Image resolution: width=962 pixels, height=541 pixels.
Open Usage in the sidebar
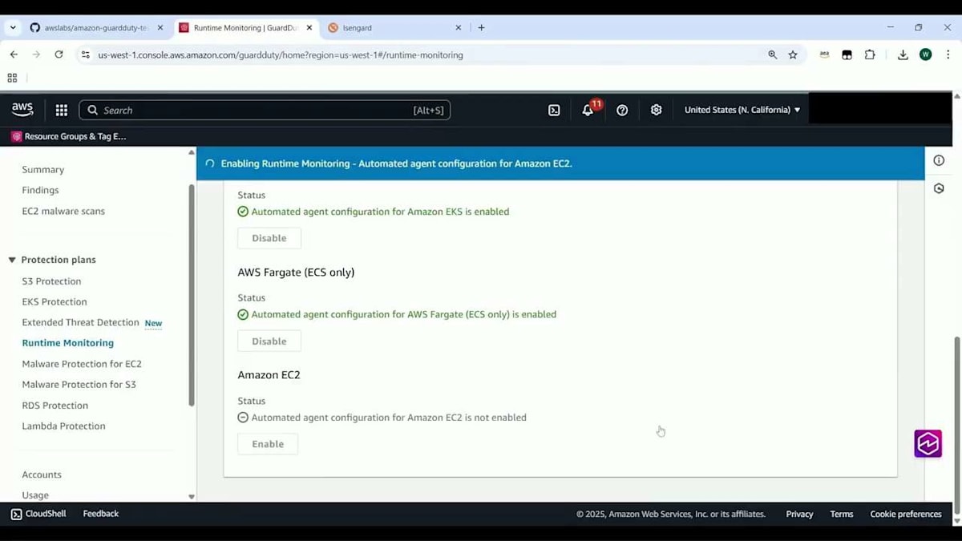click(x=35, y=495)
